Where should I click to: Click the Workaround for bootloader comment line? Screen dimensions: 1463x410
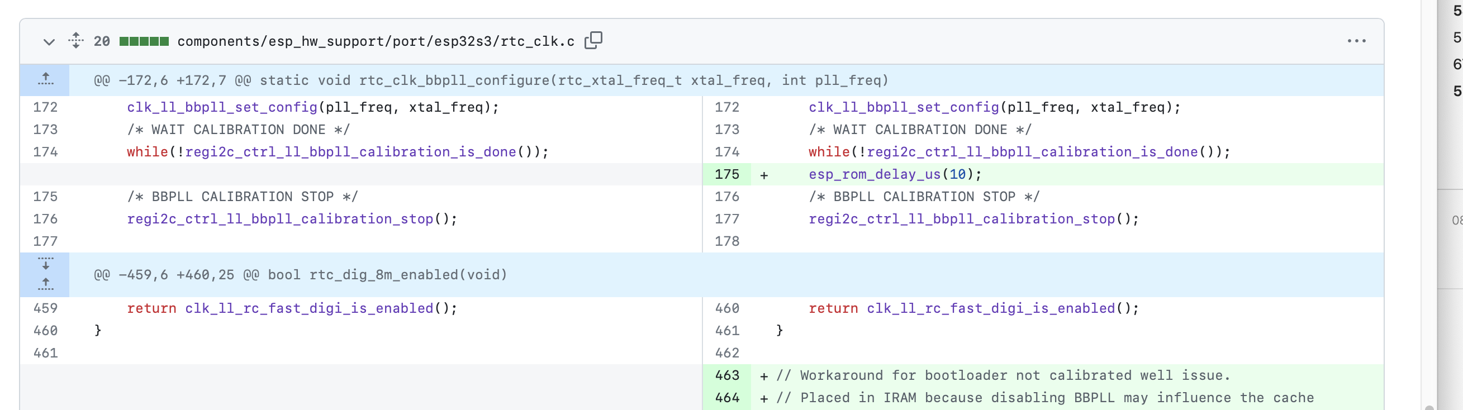tap(1003, 375)
